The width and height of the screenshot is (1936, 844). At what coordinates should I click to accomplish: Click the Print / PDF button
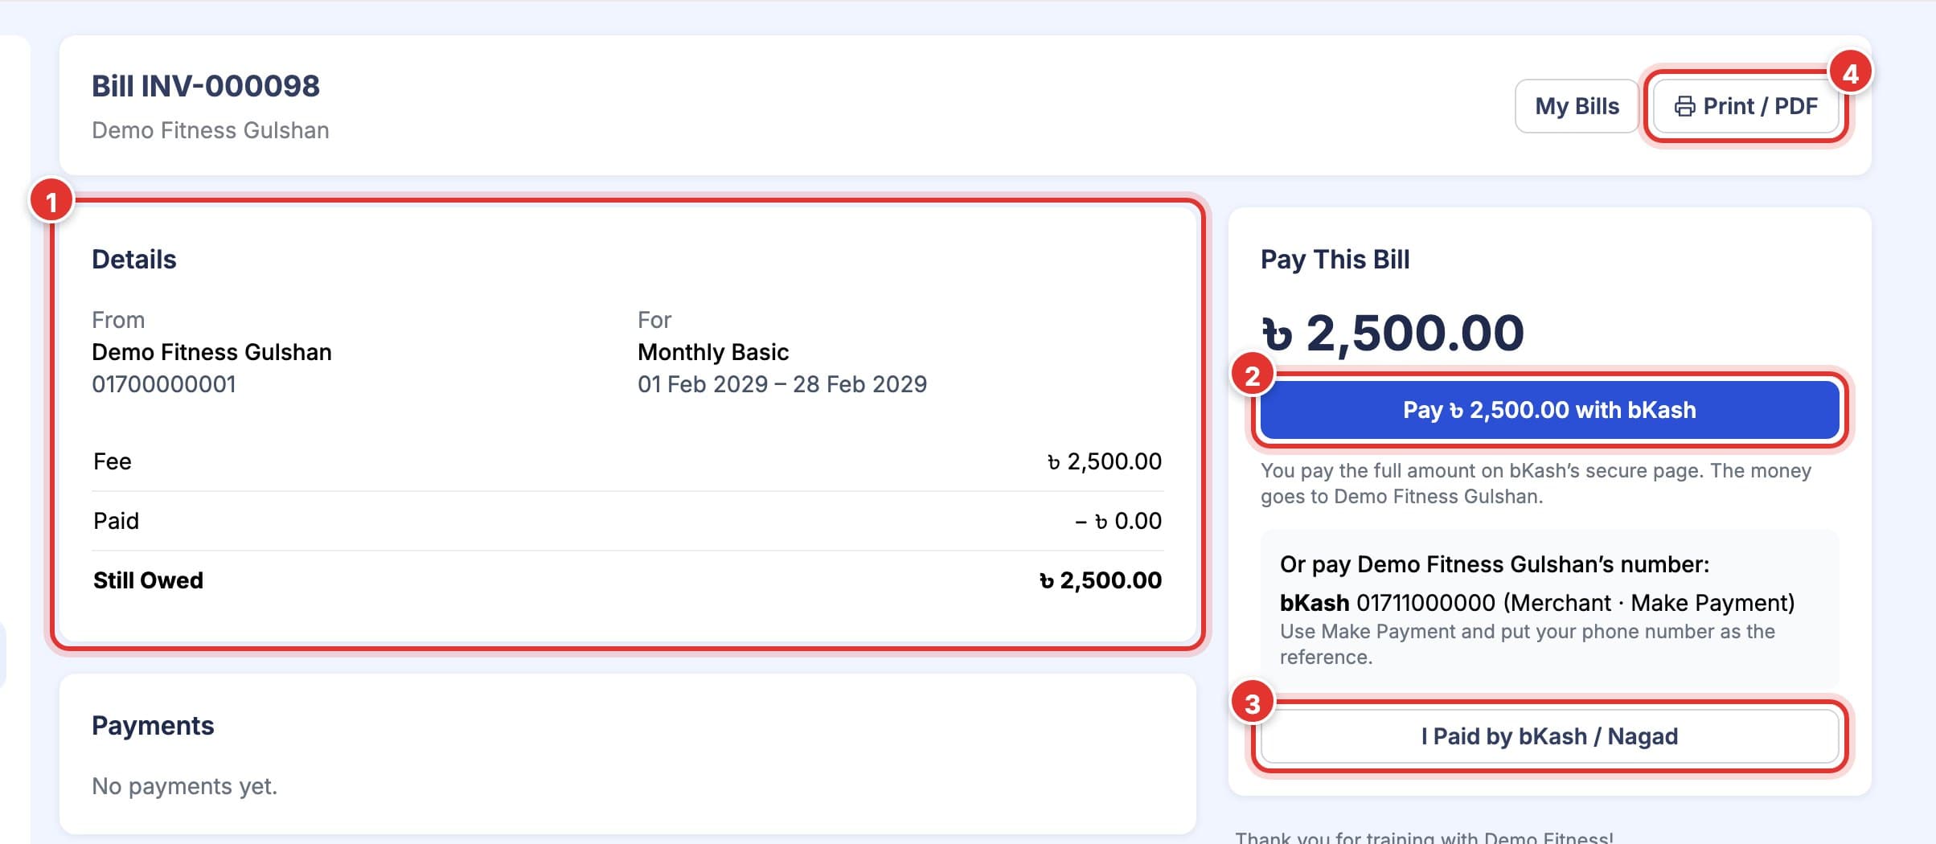1745,106
